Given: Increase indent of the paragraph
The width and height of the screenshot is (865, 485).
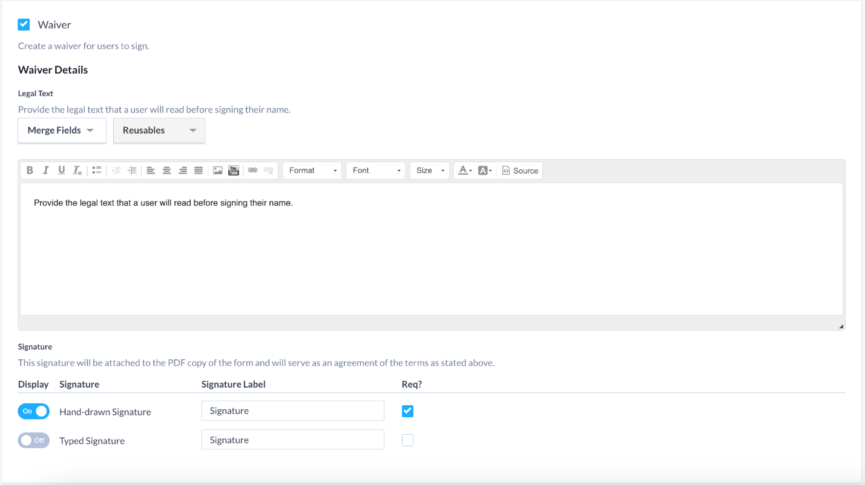Looking at the screenshot, I should pyautogui.click(x=131, y=170).
